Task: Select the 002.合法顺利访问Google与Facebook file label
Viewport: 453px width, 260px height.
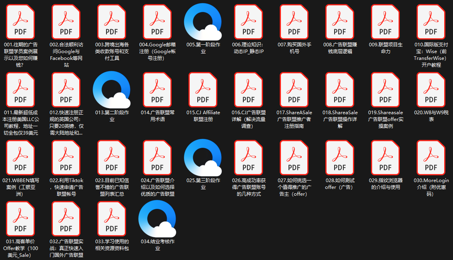Action: 66,55
